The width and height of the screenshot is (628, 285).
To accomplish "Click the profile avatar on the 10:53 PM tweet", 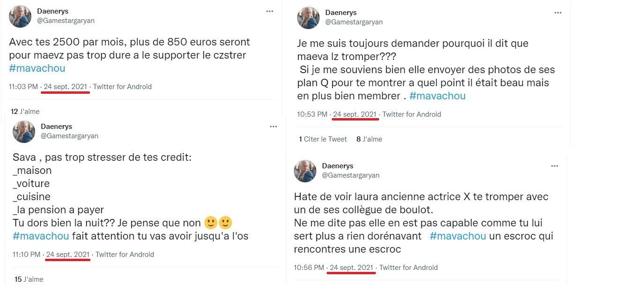I will [x=308, y=18].
